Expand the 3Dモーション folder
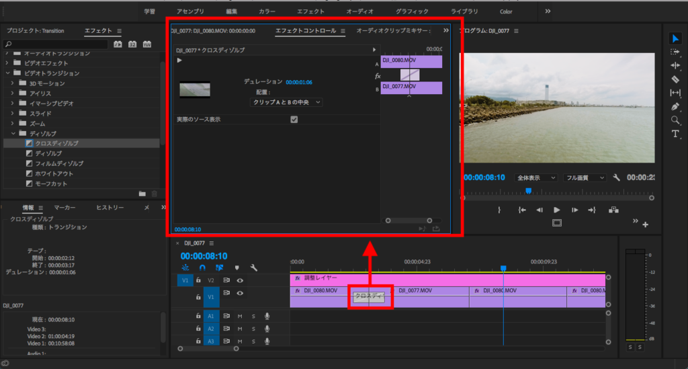The height and width of the screenshot is (369, 688). (13, 83)
